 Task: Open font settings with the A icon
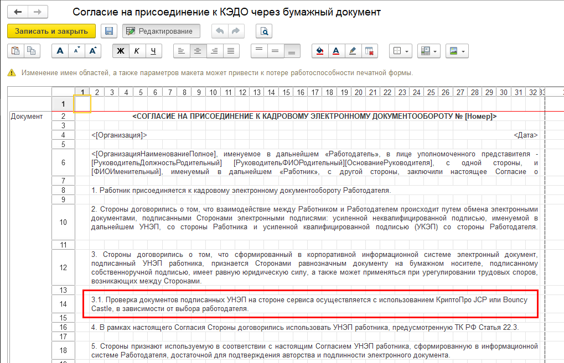click(x=60, y=51)
